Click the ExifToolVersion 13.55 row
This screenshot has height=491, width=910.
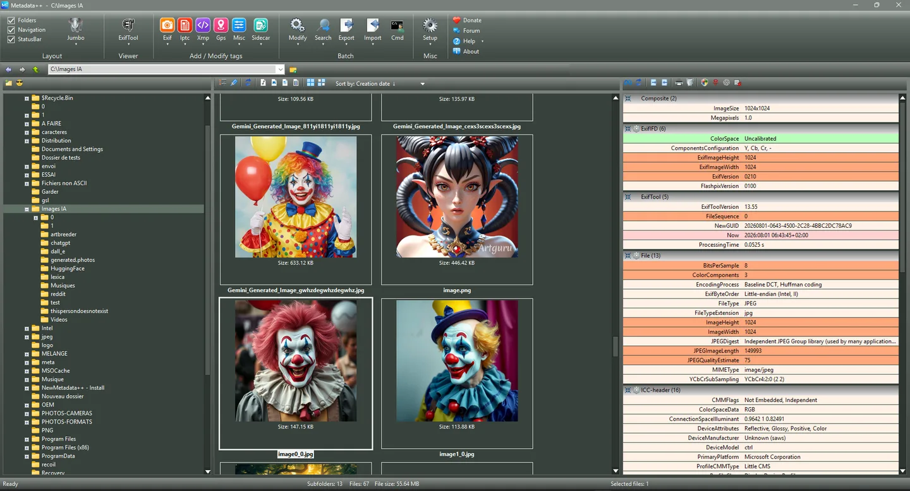[760, 206]
